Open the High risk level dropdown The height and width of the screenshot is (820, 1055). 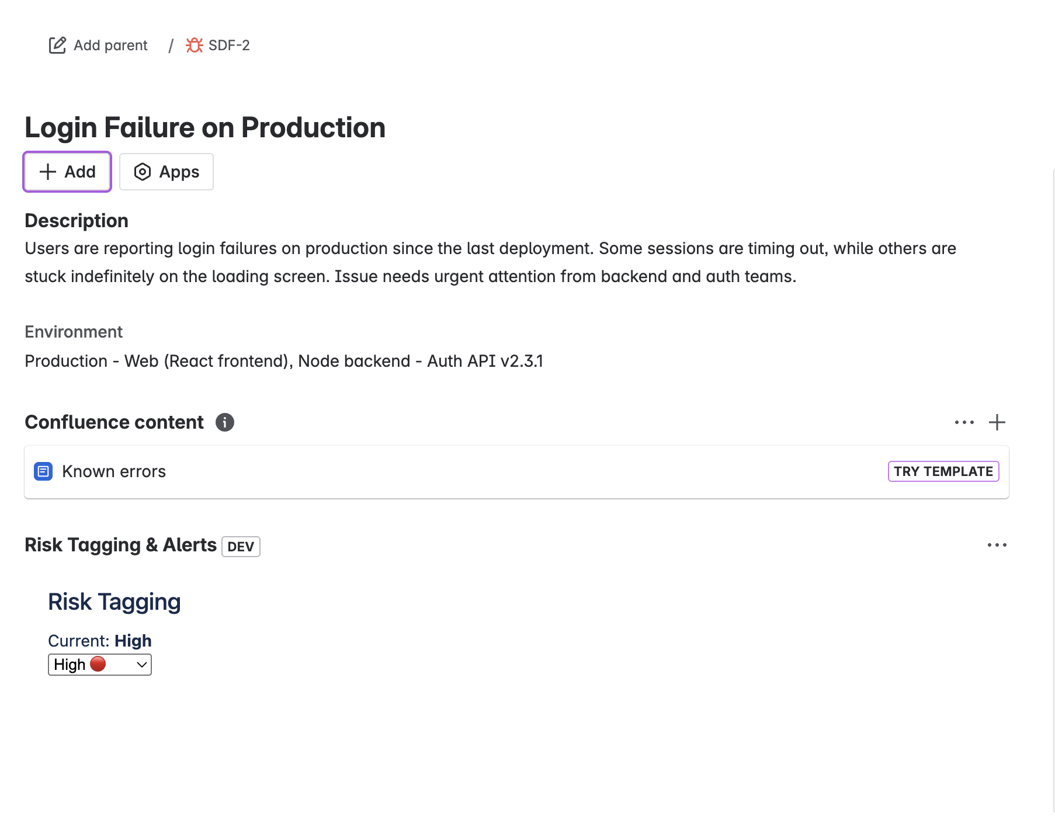pos(99,665)
